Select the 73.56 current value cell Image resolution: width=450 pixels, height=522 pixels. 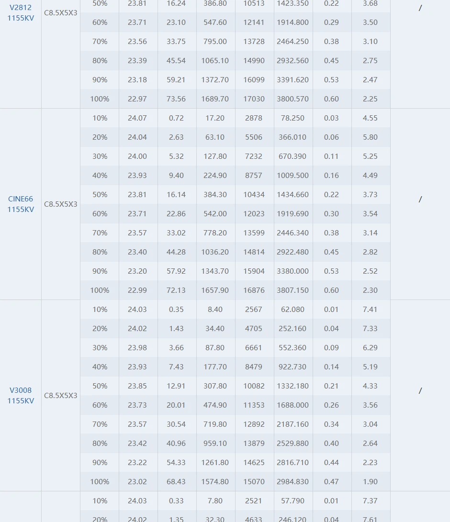176,99
